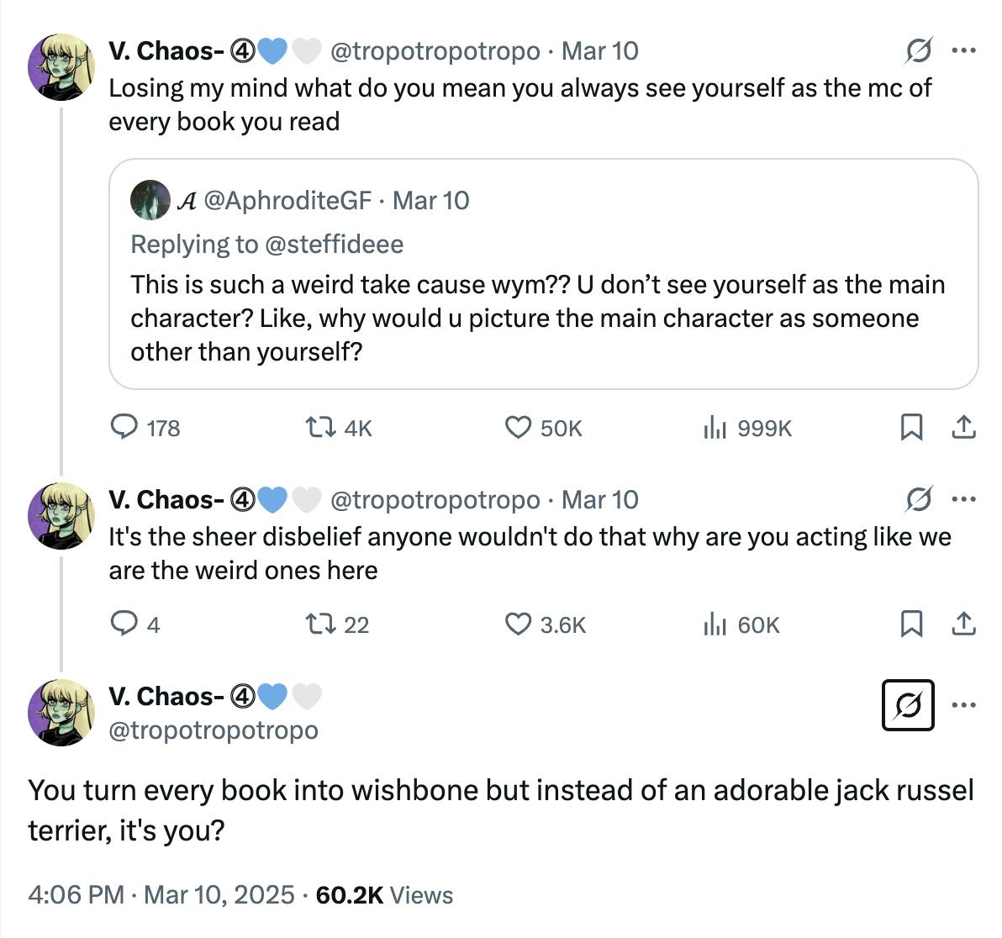Open V. Chaos avatar on the main tweet

(x=61, y=712)
